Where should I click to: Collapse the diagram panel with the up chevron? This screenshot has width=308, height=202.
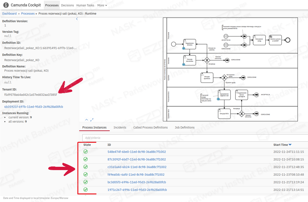tap(87, 120)
